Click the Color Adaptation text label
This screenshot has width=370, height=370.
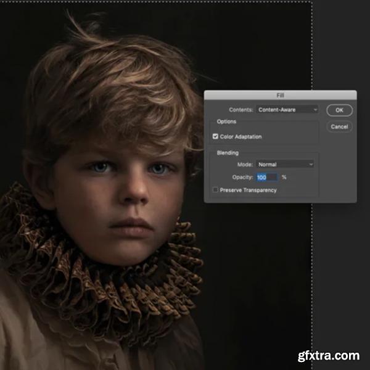coord(242,136)
